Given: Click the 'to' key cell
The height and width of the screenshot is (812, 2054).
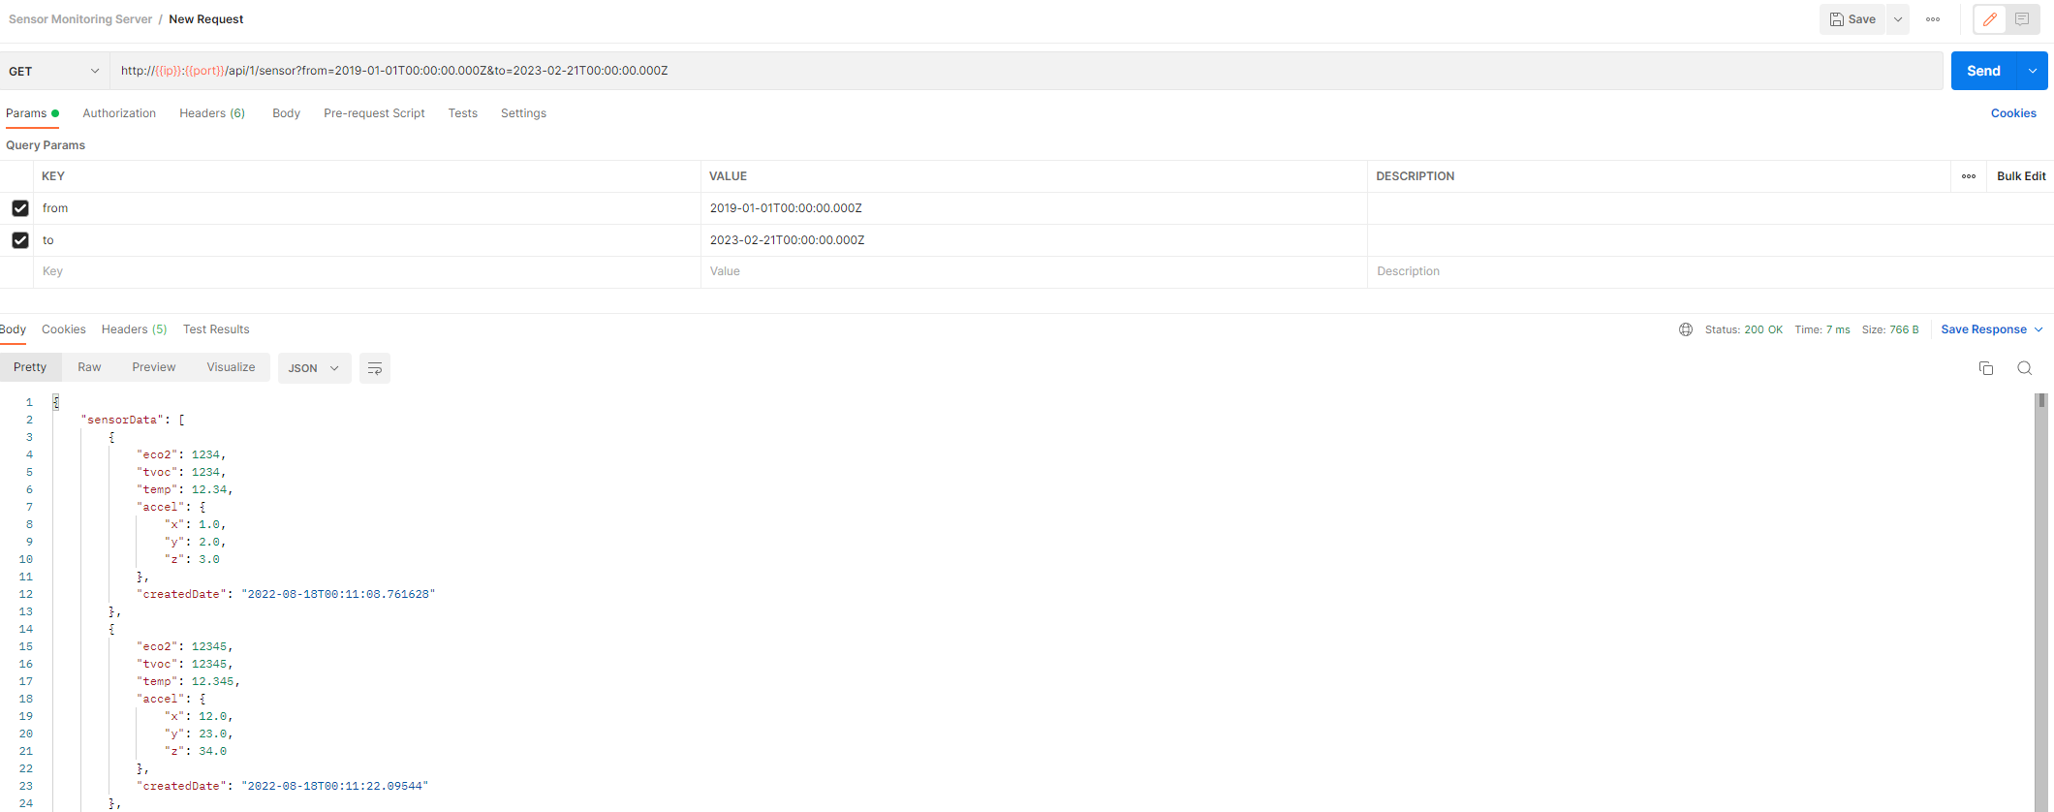Looking at the screenshot, I should (x=367, y=240).
